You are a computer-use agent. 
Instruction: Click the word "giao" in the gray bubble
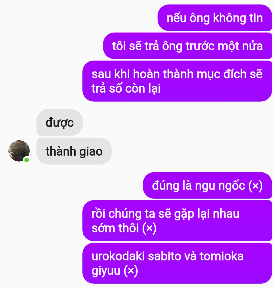pyautogui.click(x=91, y=152)
